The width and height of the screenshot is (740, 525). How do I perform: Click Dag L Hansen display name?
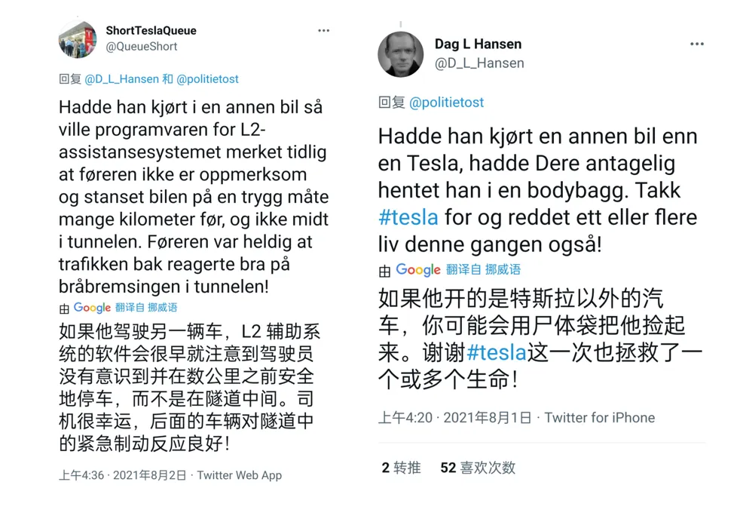point(478,44)
